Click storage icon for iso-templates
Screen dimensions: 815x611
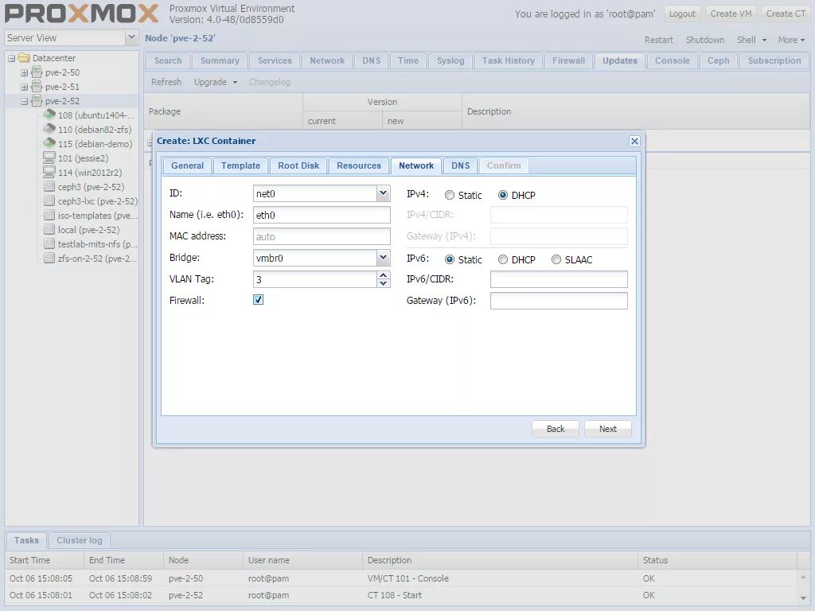point(49,215)
